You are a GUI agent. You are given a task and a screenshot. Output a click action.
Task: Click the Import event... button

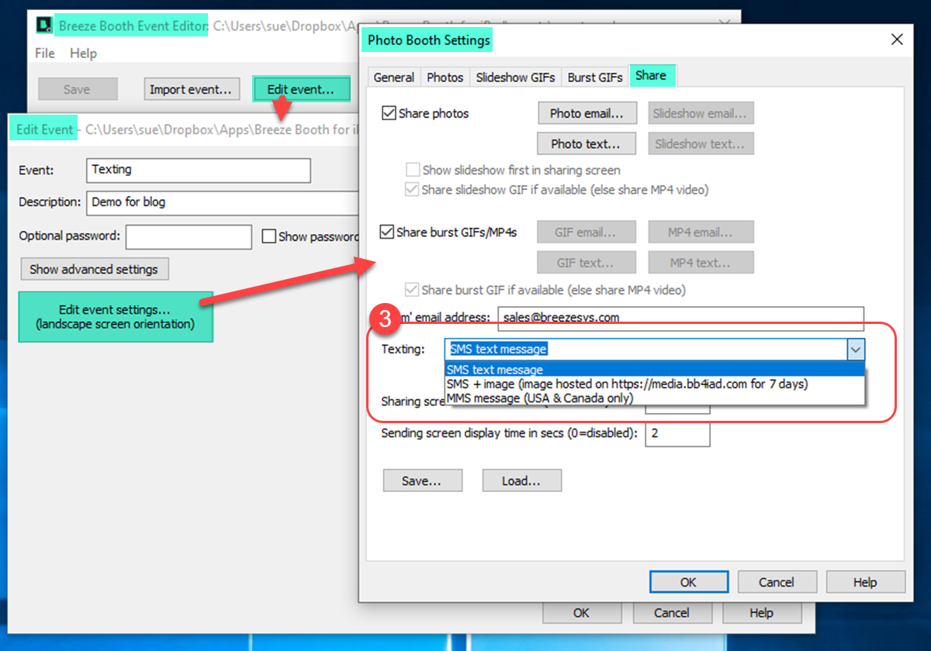coord(190,89)
